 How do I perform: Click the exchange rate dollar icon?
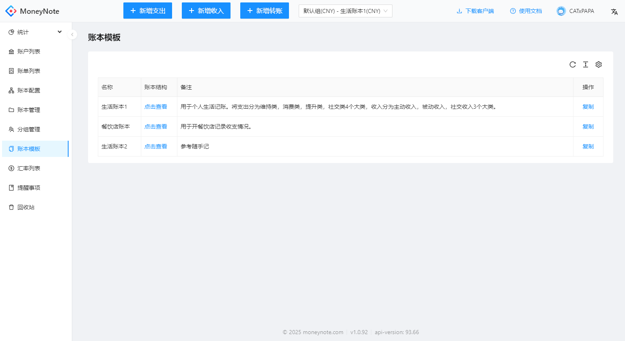click(x=11, y=168)
